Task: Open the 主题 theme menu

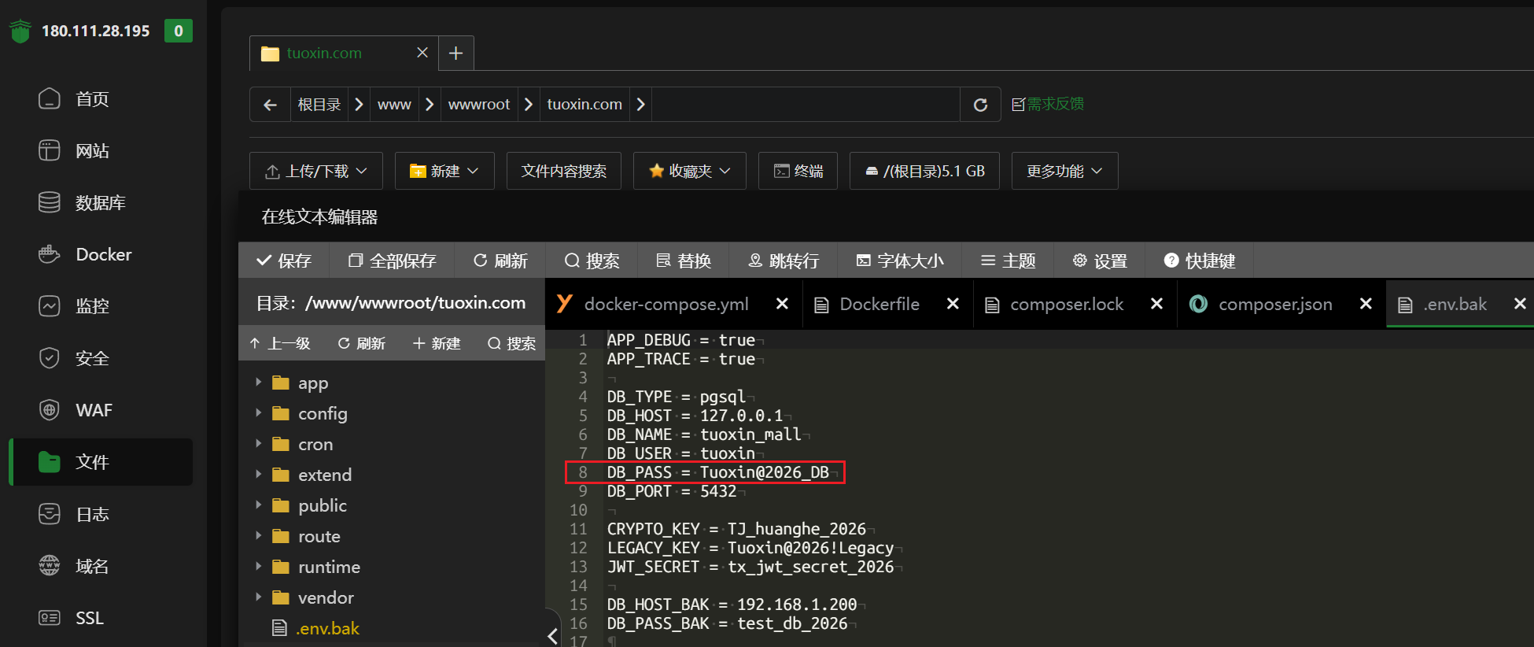Action: click(1008, 261)
